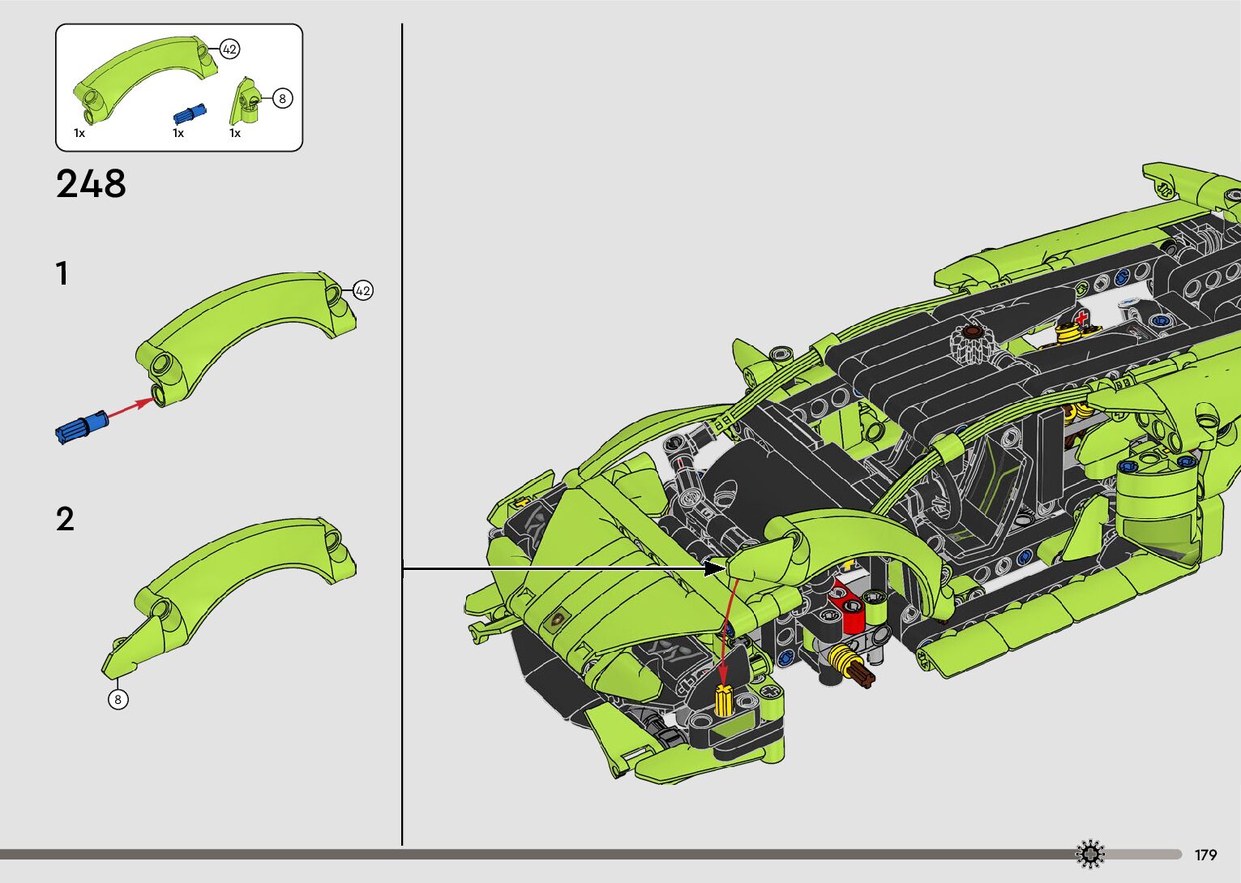Click the Lamborghini badge on the car hood
1241x883 pixels.
click(556, 620)
